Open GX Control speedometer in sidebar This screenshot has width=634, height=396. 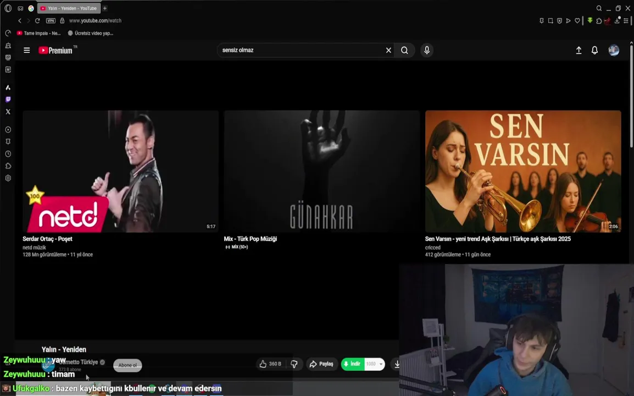[8, 33]
